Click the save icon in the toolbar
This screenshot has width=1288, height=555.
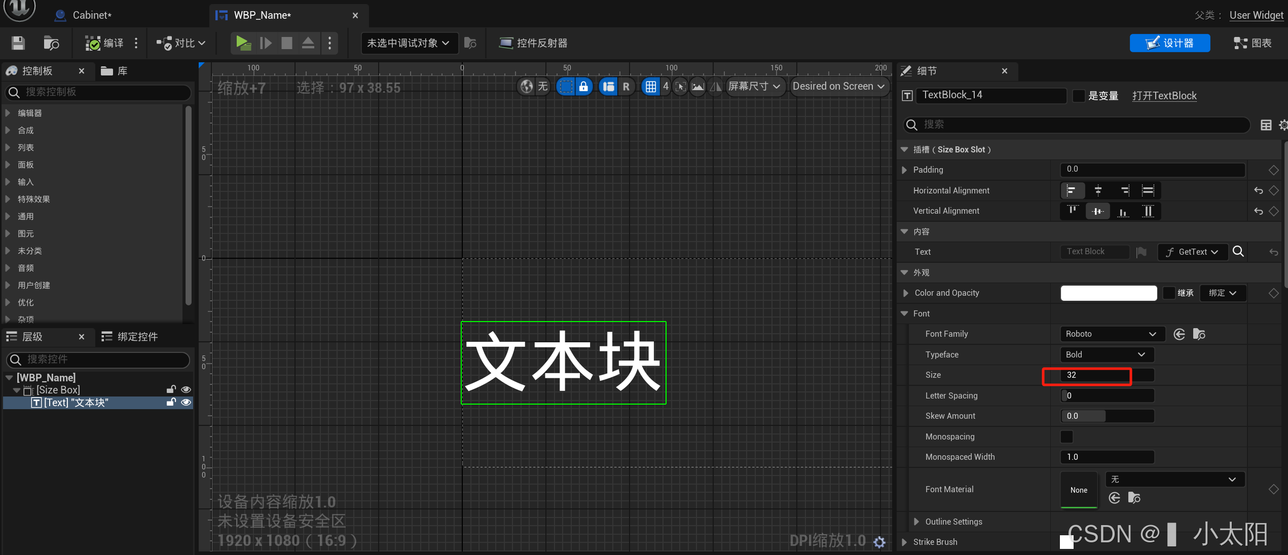(x=18, y=43)
